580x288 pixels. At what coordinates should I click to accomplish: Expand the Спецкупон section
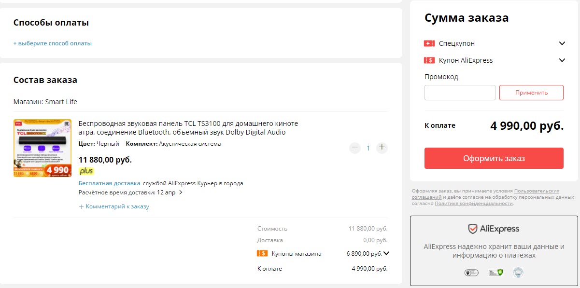pyautogui.click(x=562, y=43)
